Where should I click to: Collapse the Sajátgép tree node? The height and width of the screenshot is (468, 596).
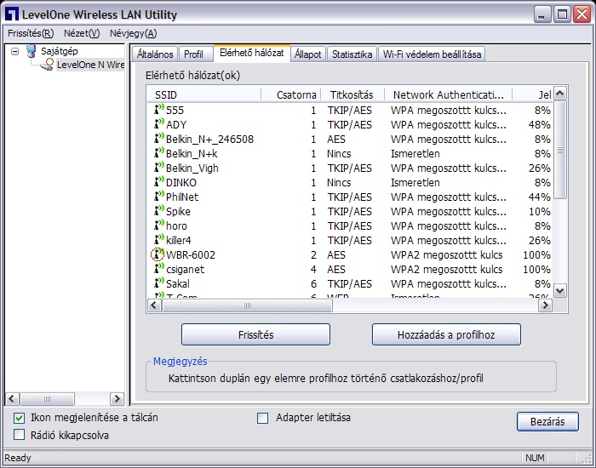(x=14, y=51)
